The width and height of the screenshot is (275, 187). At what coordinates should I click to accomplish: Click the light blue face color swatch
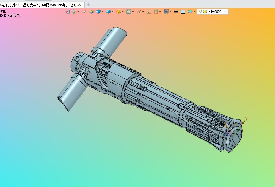point(183,12)
